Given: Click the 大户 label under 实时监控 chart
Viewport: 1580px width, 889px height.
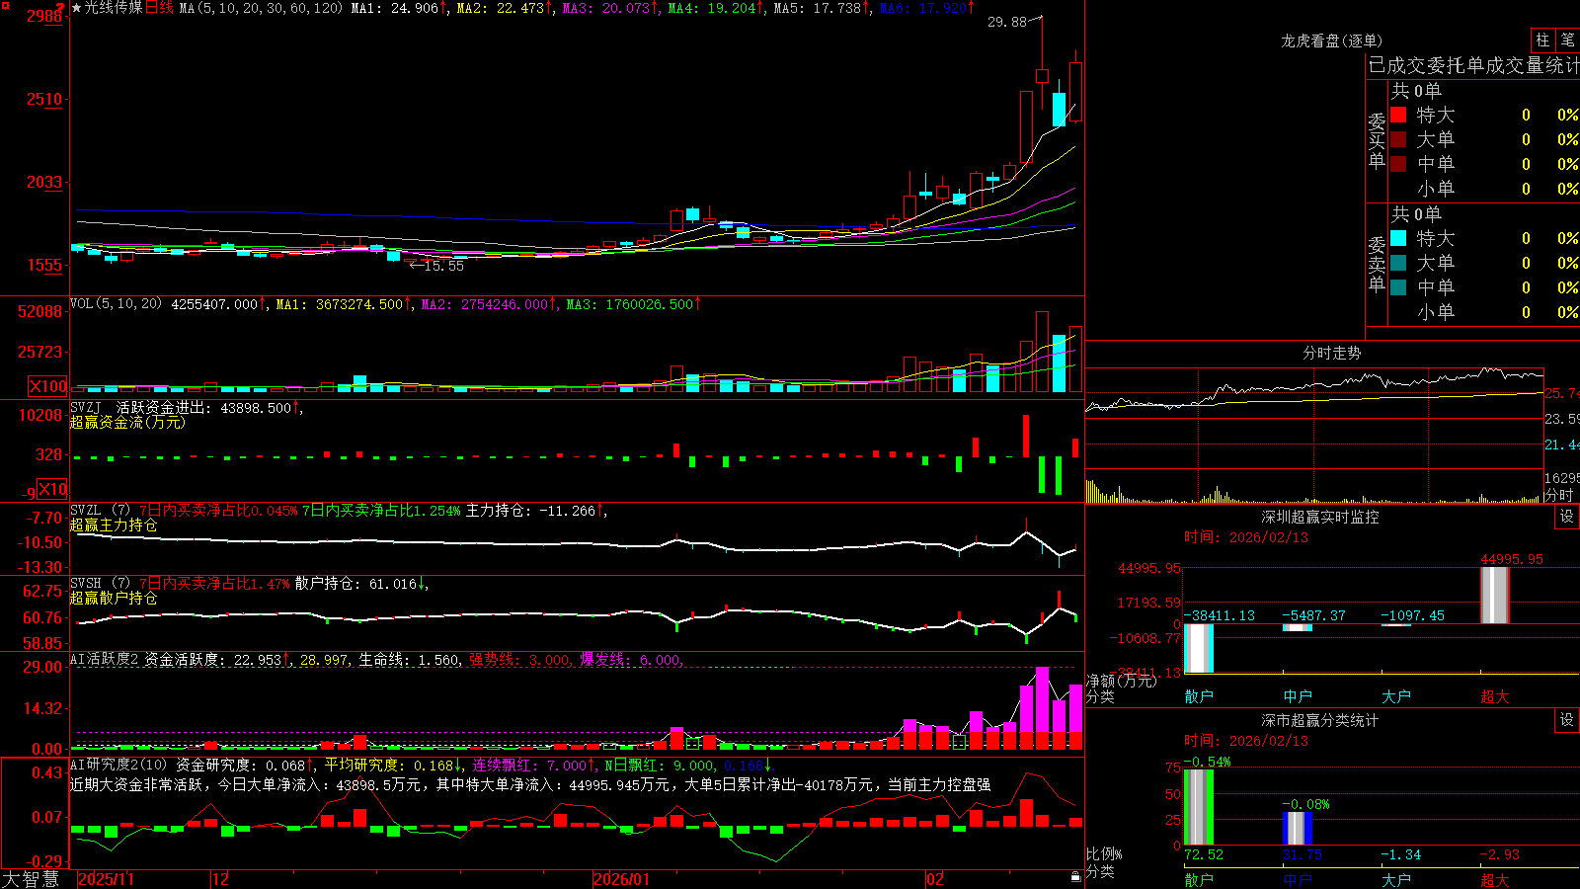Looking at the screenshot, I should [x=1396, y=696].
